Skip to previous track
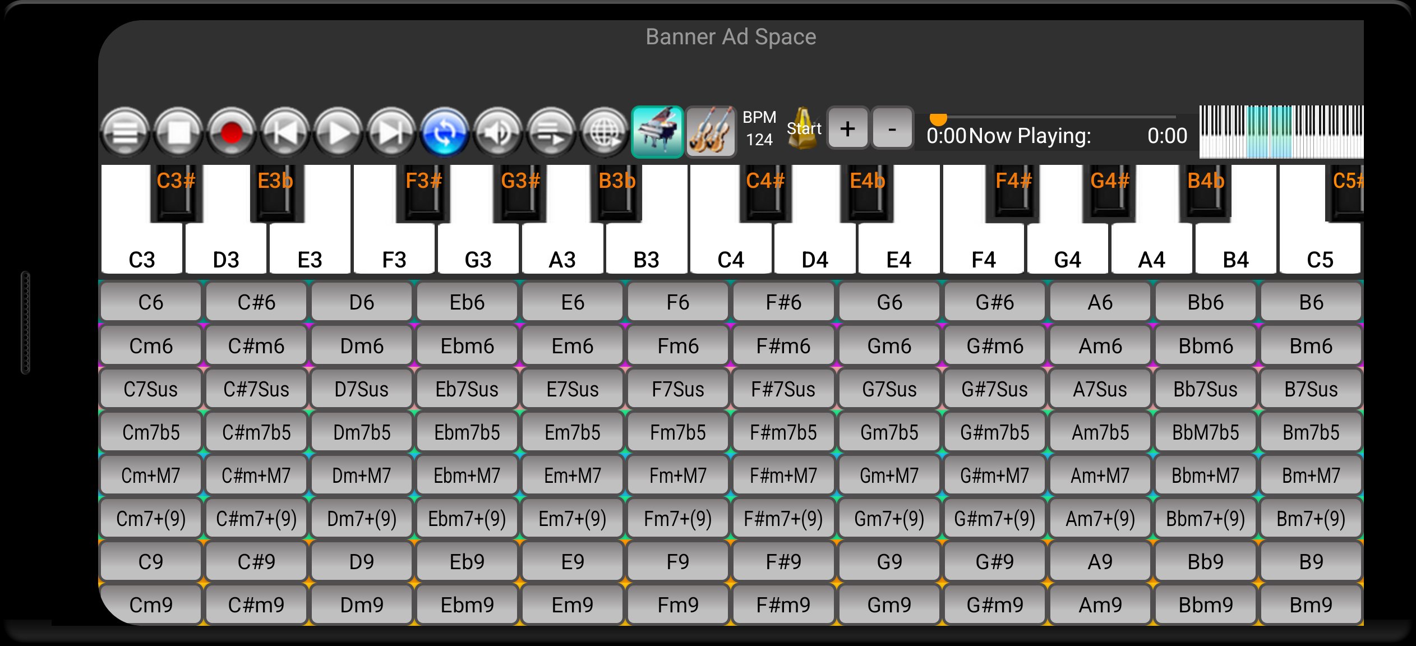Screen dimensions: 1416x646 click(x=285, y=133)
